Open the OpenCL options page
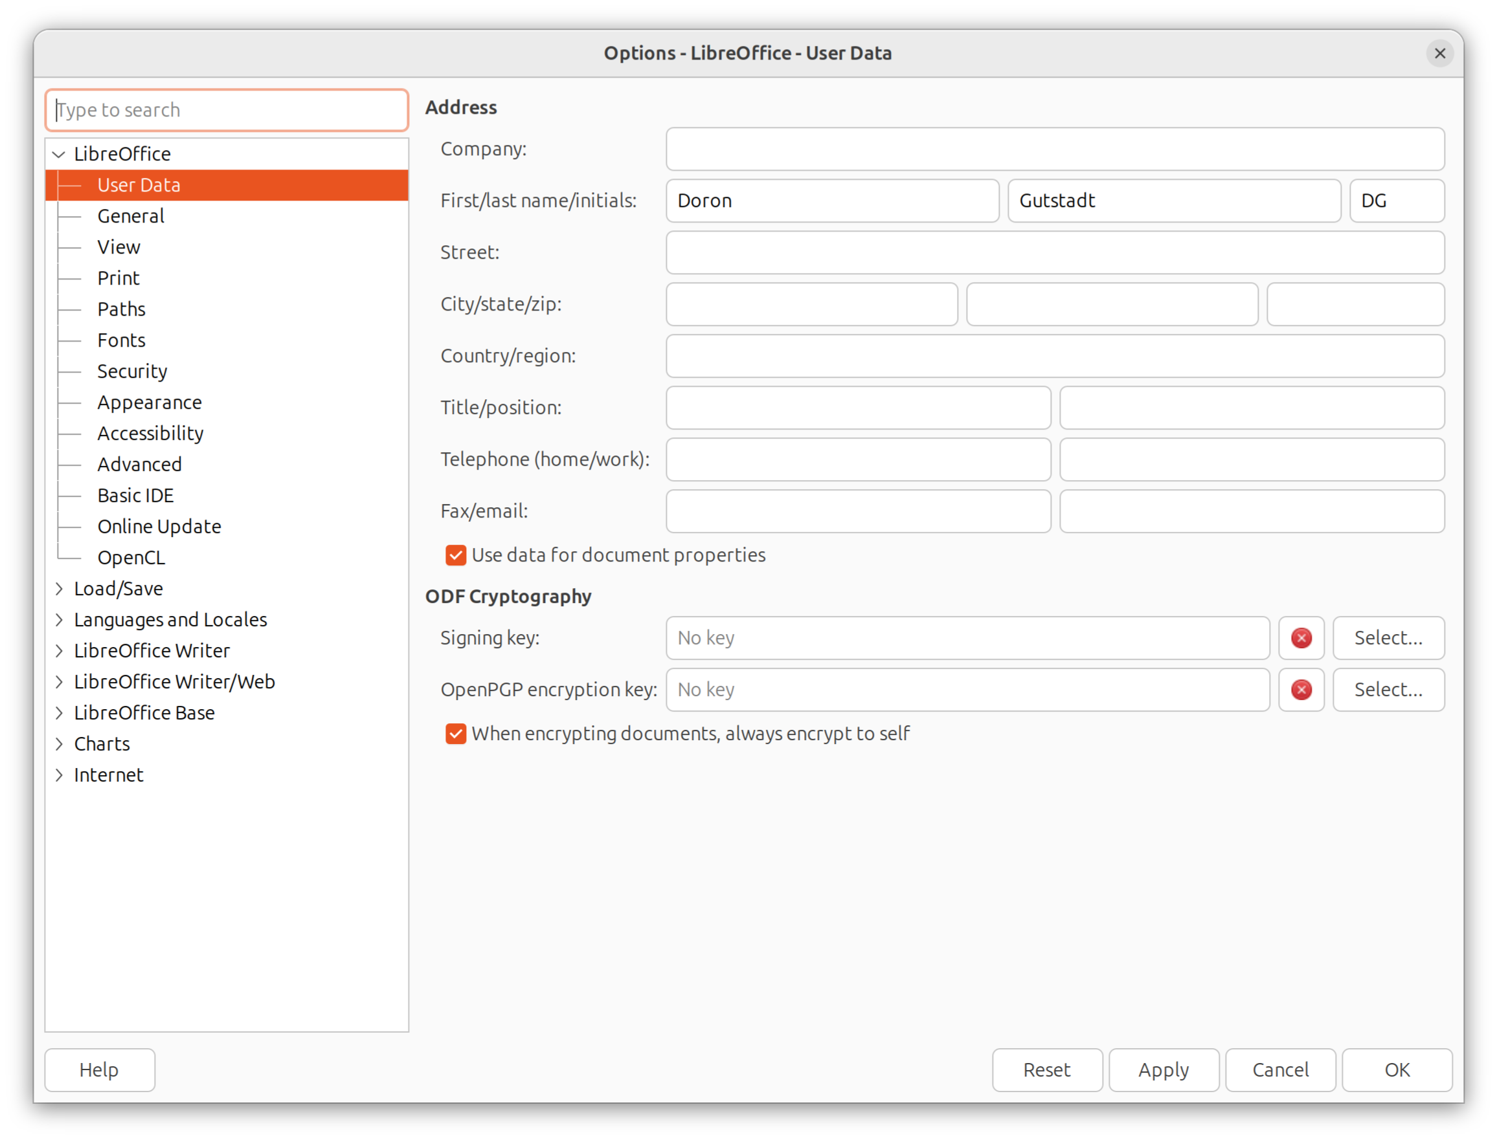 131,558
